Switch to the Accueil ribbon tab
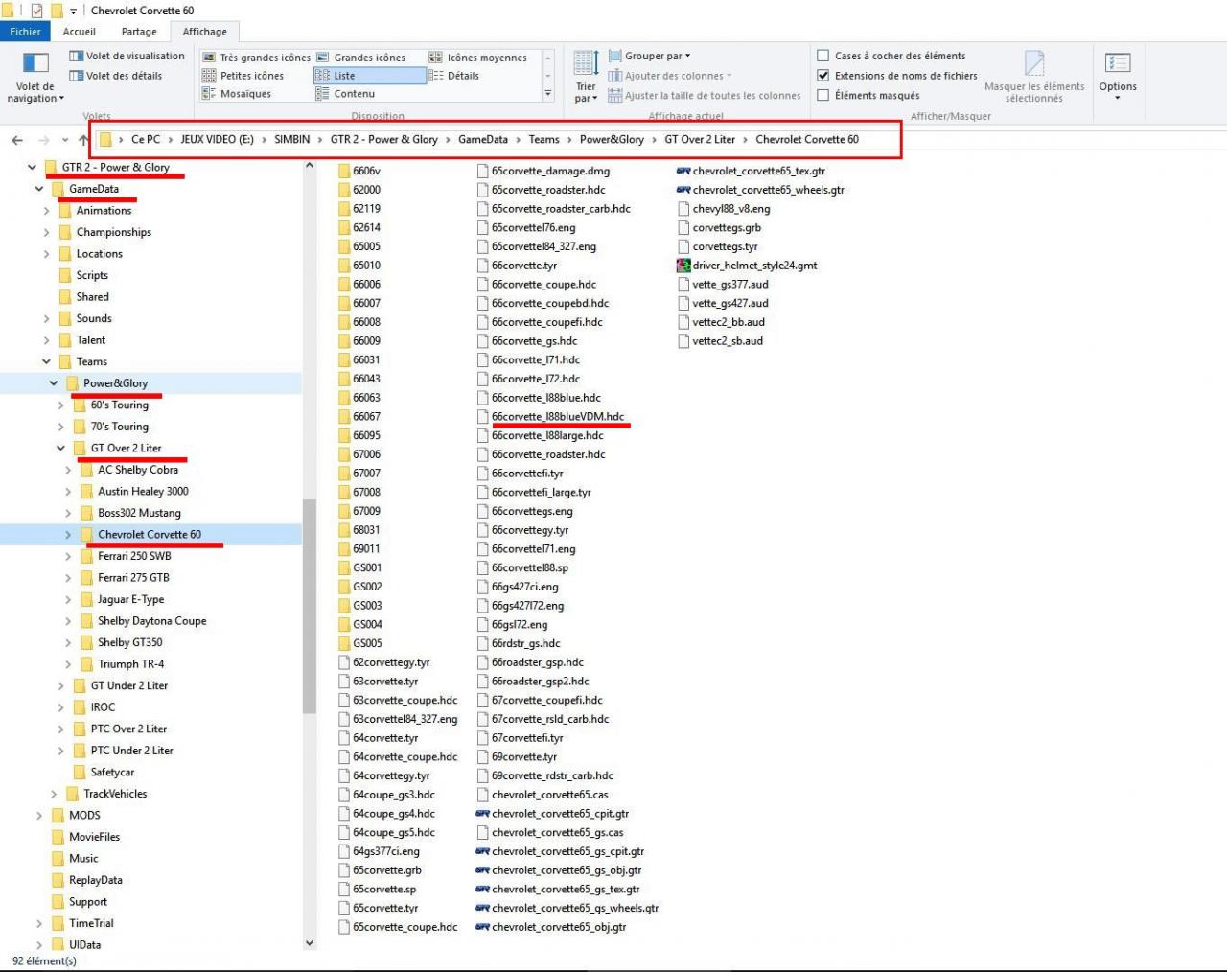The width and height of the screenshot is (1227, 972). point(80,32)
